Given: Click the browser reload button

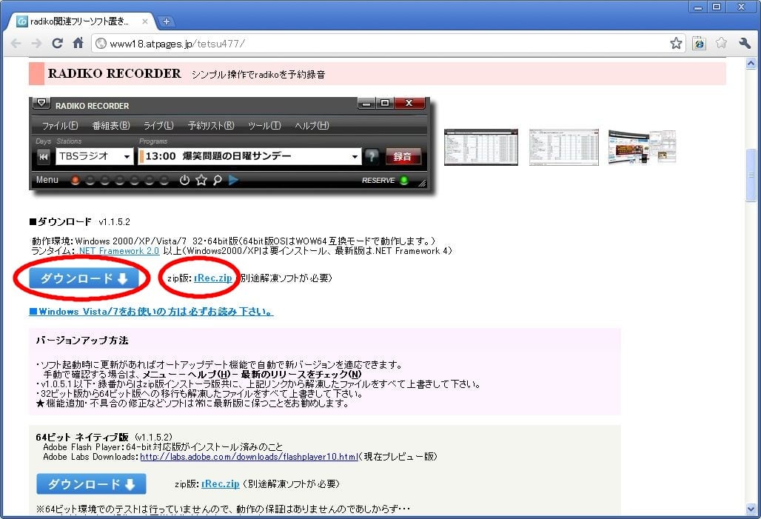Looking at the screenshot, I should (x=57, y=44).
